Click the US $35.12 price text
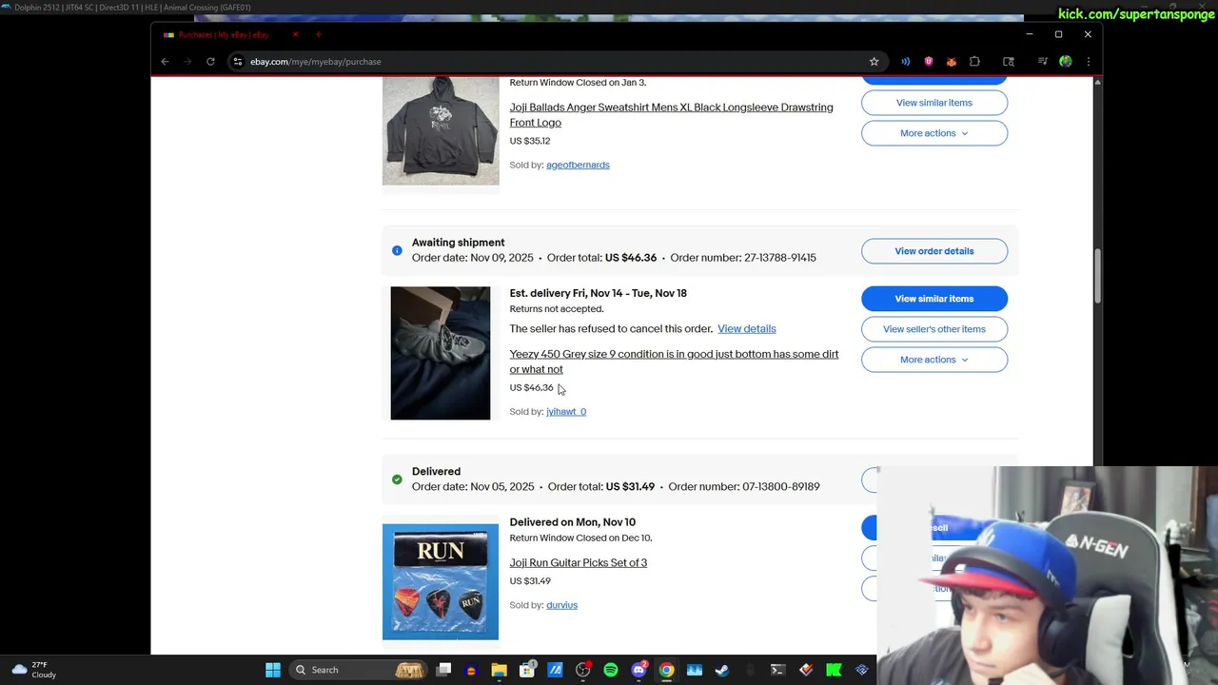1218x685 pixels. (530, 141)
